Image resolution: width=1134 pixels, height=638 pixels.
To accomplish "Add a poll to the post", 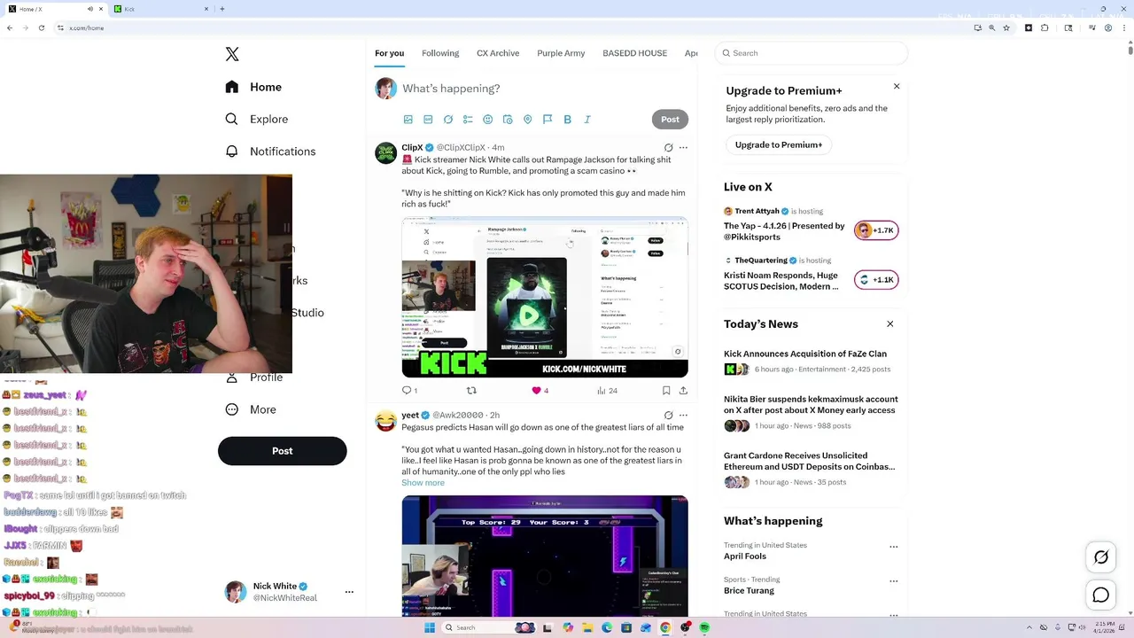I will pyautogui.click(x=468, y=120).
